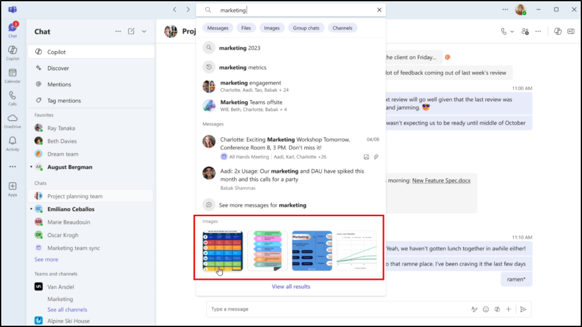
Task: Send the message with arrow icon
Action: [523, 309]
